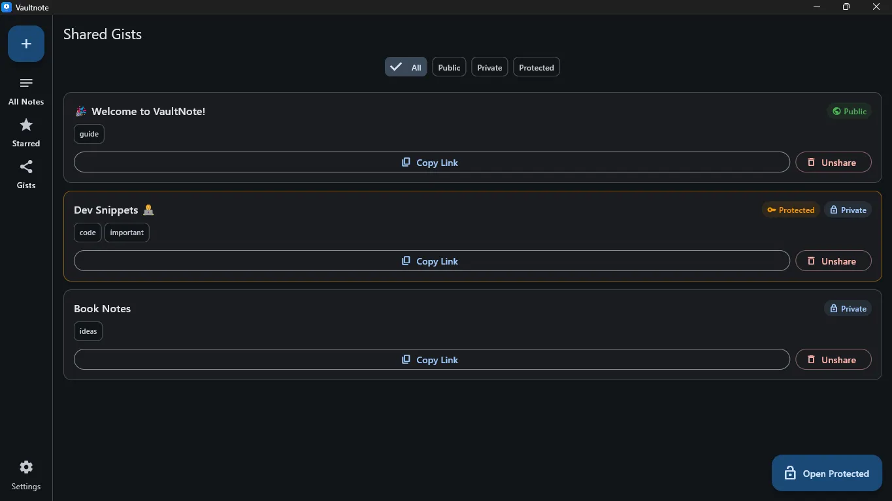Click the lock icon on Open Protected
Screen dimensions: 892x501
click(790, 473)
